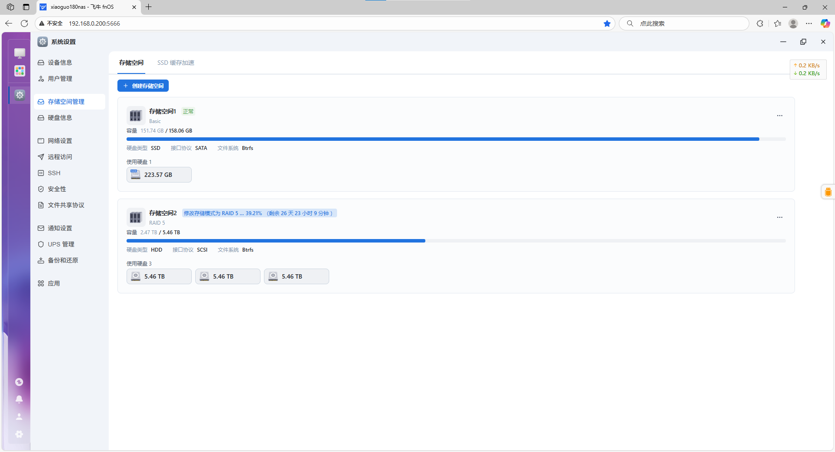
Task: Go back with browser back arrow
Action: pyautogui.click(x=9, y=23)
